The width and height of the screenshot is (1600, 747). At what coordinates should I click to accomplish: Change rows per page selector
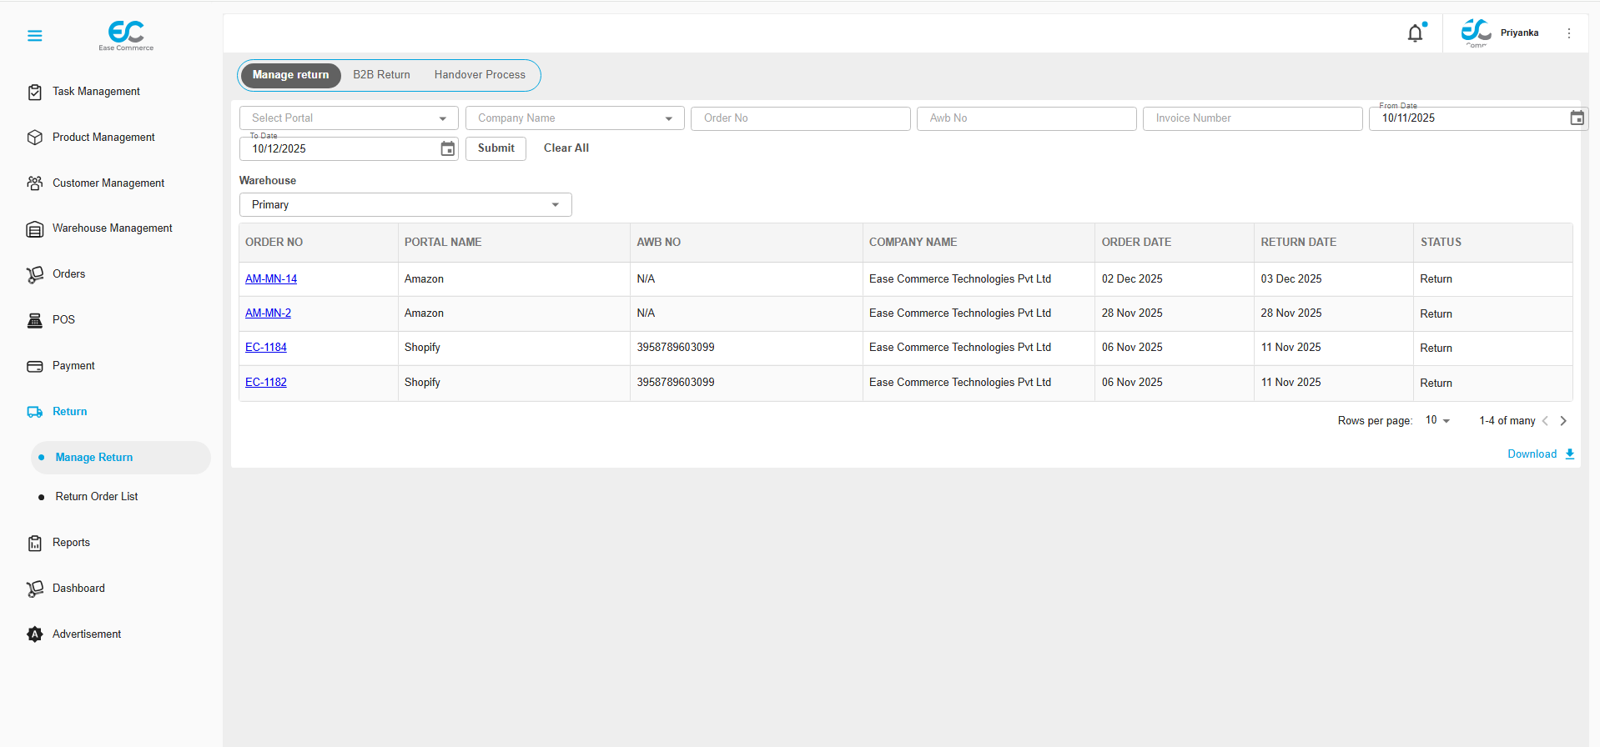(1437, 420)
